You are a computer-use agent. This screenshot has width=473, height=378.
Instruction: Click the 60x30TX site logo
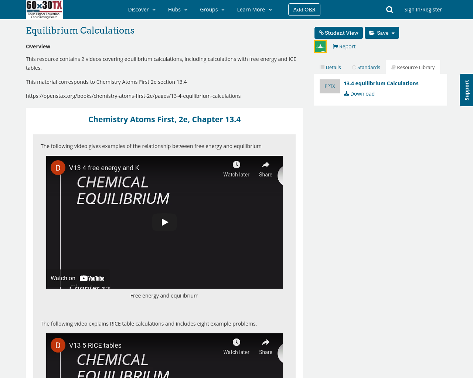(44, 10)
